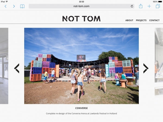163x122 pixels.
Task: Click the not-tom.com address bar
Action: tap(81, 6)
